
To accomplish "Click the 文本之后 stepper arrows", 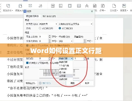I will coord(50,41).
